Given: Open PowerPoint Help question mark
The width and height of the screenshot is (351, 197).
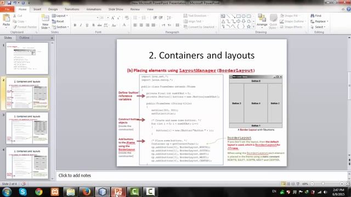Looking at the screenshot, I should [x=349, y=9].
